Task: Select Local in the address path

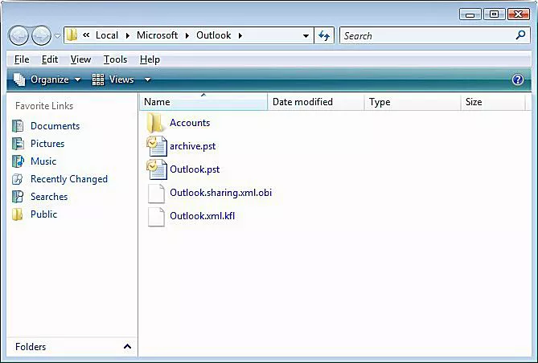Action: 107,35
